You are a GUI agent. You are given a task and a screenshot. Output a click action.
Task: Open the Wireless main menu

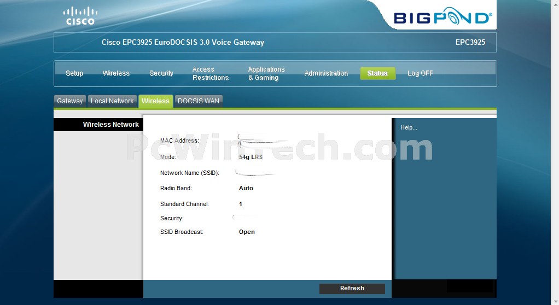[x=116, y=73]
